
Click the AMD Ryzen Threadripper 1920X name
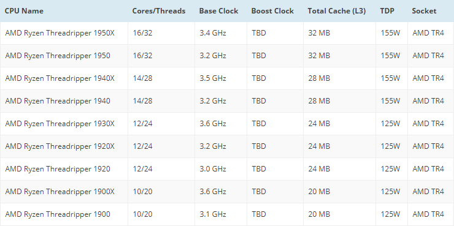click(x=60, y=146)
